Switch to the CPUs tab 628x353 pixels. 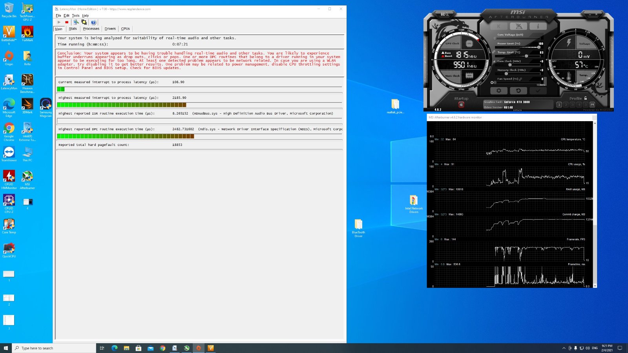coord(126,29)
